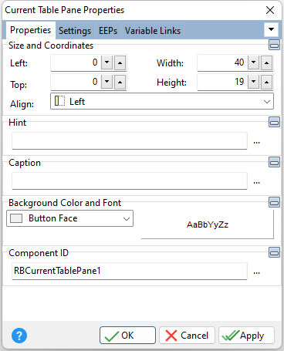Click the Height input field
The width and height of the screenshot is (284, 351).
[222, 82]
